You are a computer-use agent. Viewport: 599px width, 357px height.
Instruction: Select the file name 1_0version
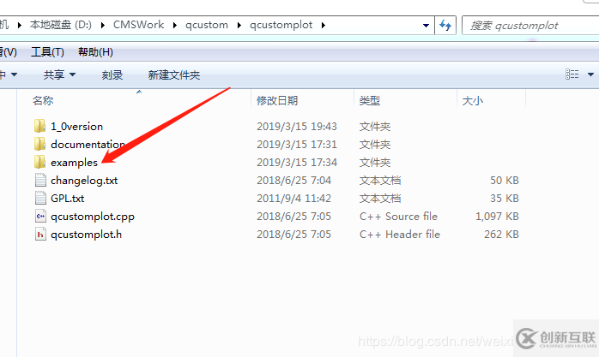pyautogui.click(x=76, y=126)
